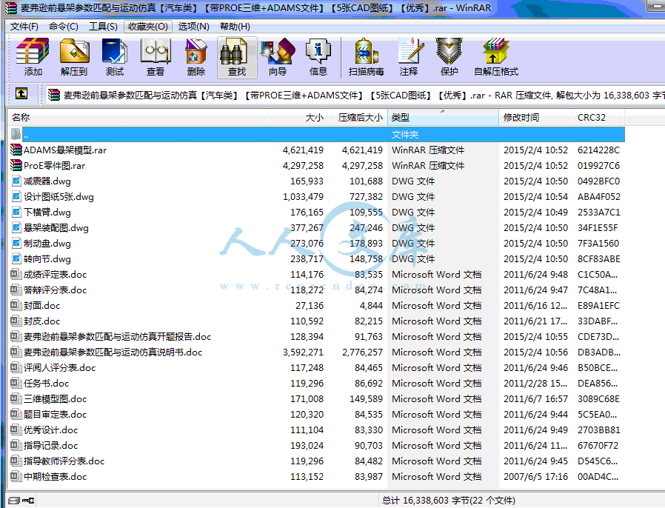Click the 成绩评定表.doc Word icon
This screenshot has width=665, height=508.
pos(16,274)
